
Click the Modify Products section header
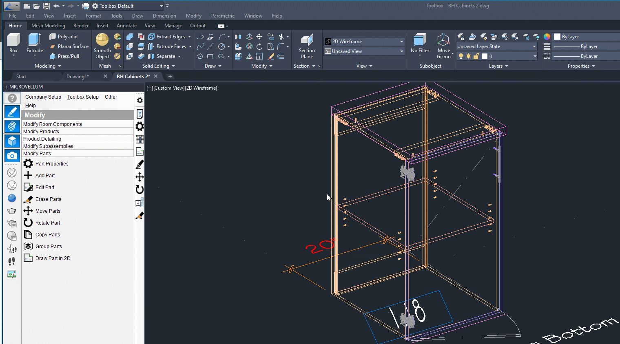[x=41, y=132]
